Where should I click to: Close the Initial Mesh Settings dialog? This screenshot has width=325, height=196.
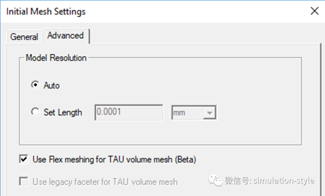tap(314, 11)
